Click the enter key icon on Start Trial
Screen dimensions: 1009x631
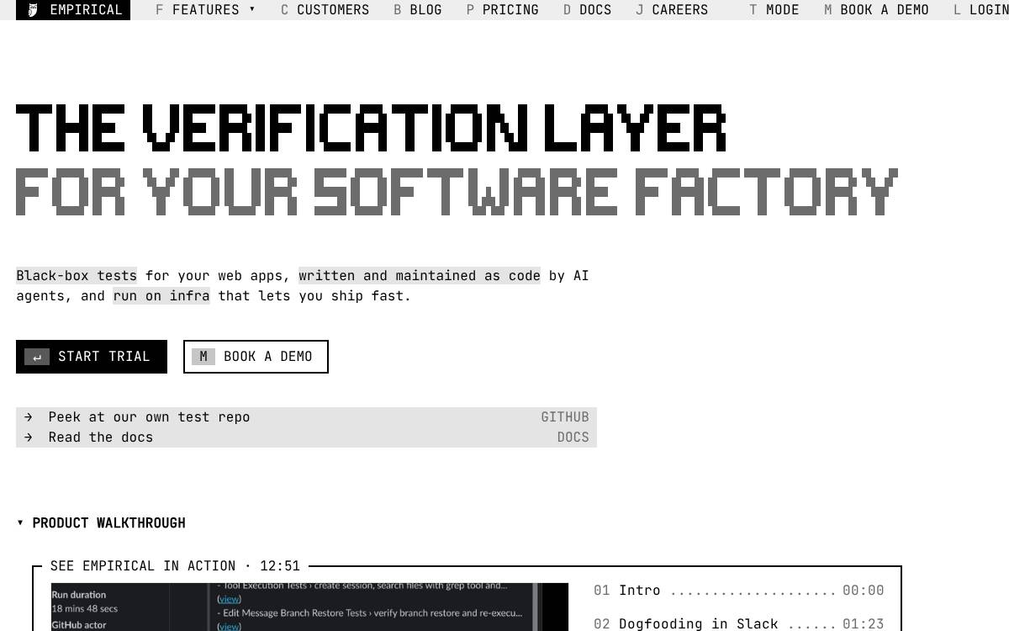(36, 357)
